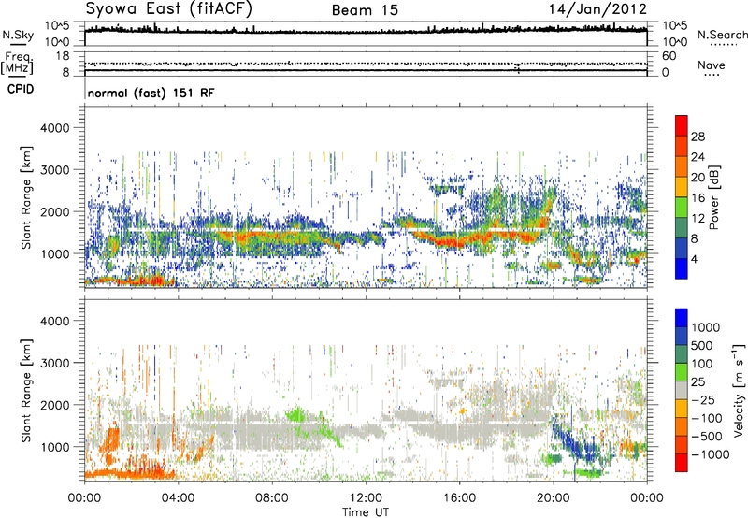Click the "28" label on power colorbar

(698, 137)
